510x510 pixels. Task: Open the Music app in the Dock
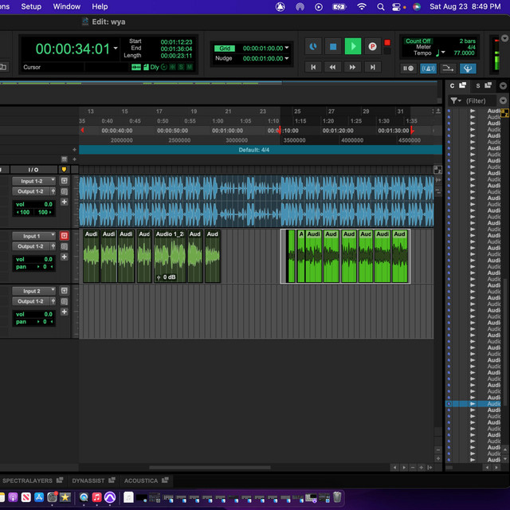(96, 497)
